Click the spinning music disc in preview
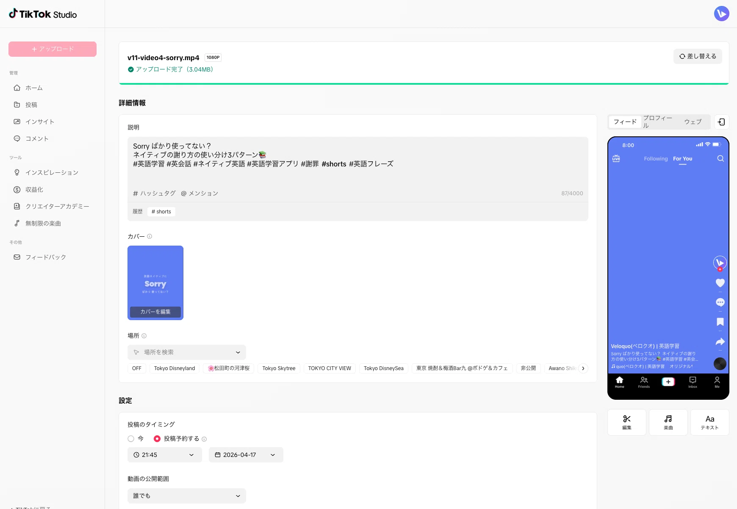This screenshot has height=509, width=737. tap(720, 364)
